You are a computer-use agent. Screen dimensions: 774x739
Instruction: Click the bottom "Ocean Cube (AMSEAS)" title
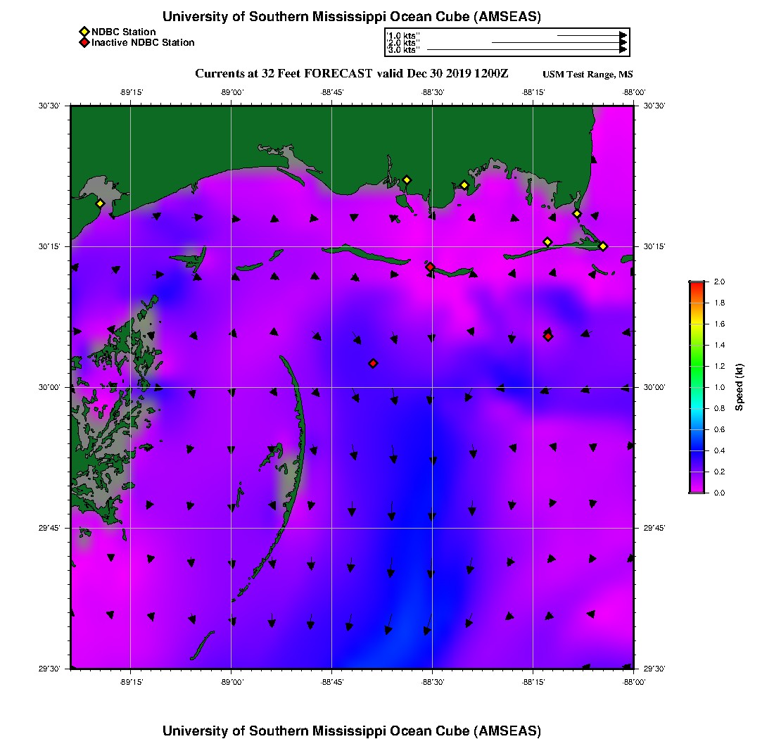[x=352, y=730]
